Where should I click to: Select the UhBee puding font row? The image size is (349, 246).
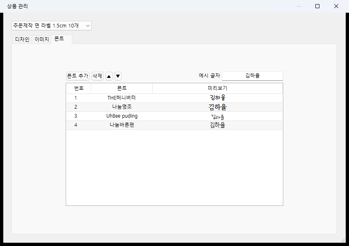174,116
